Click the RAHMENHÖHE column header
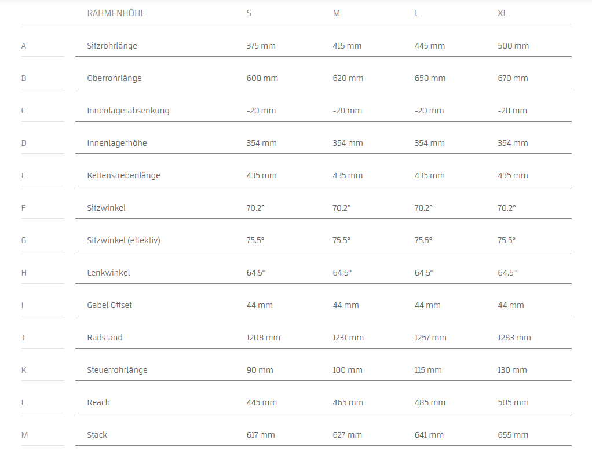The height and width of the screenshot is (458, 592). [x=116, y=13]
